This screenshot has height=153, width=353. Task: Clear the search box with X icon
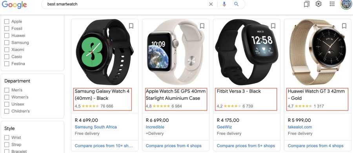211,4
